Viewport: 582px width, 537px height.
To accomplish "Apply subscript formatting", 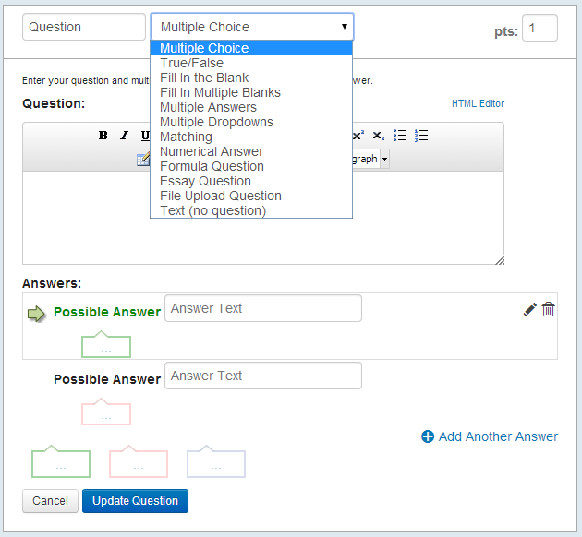I will [378, 136].
